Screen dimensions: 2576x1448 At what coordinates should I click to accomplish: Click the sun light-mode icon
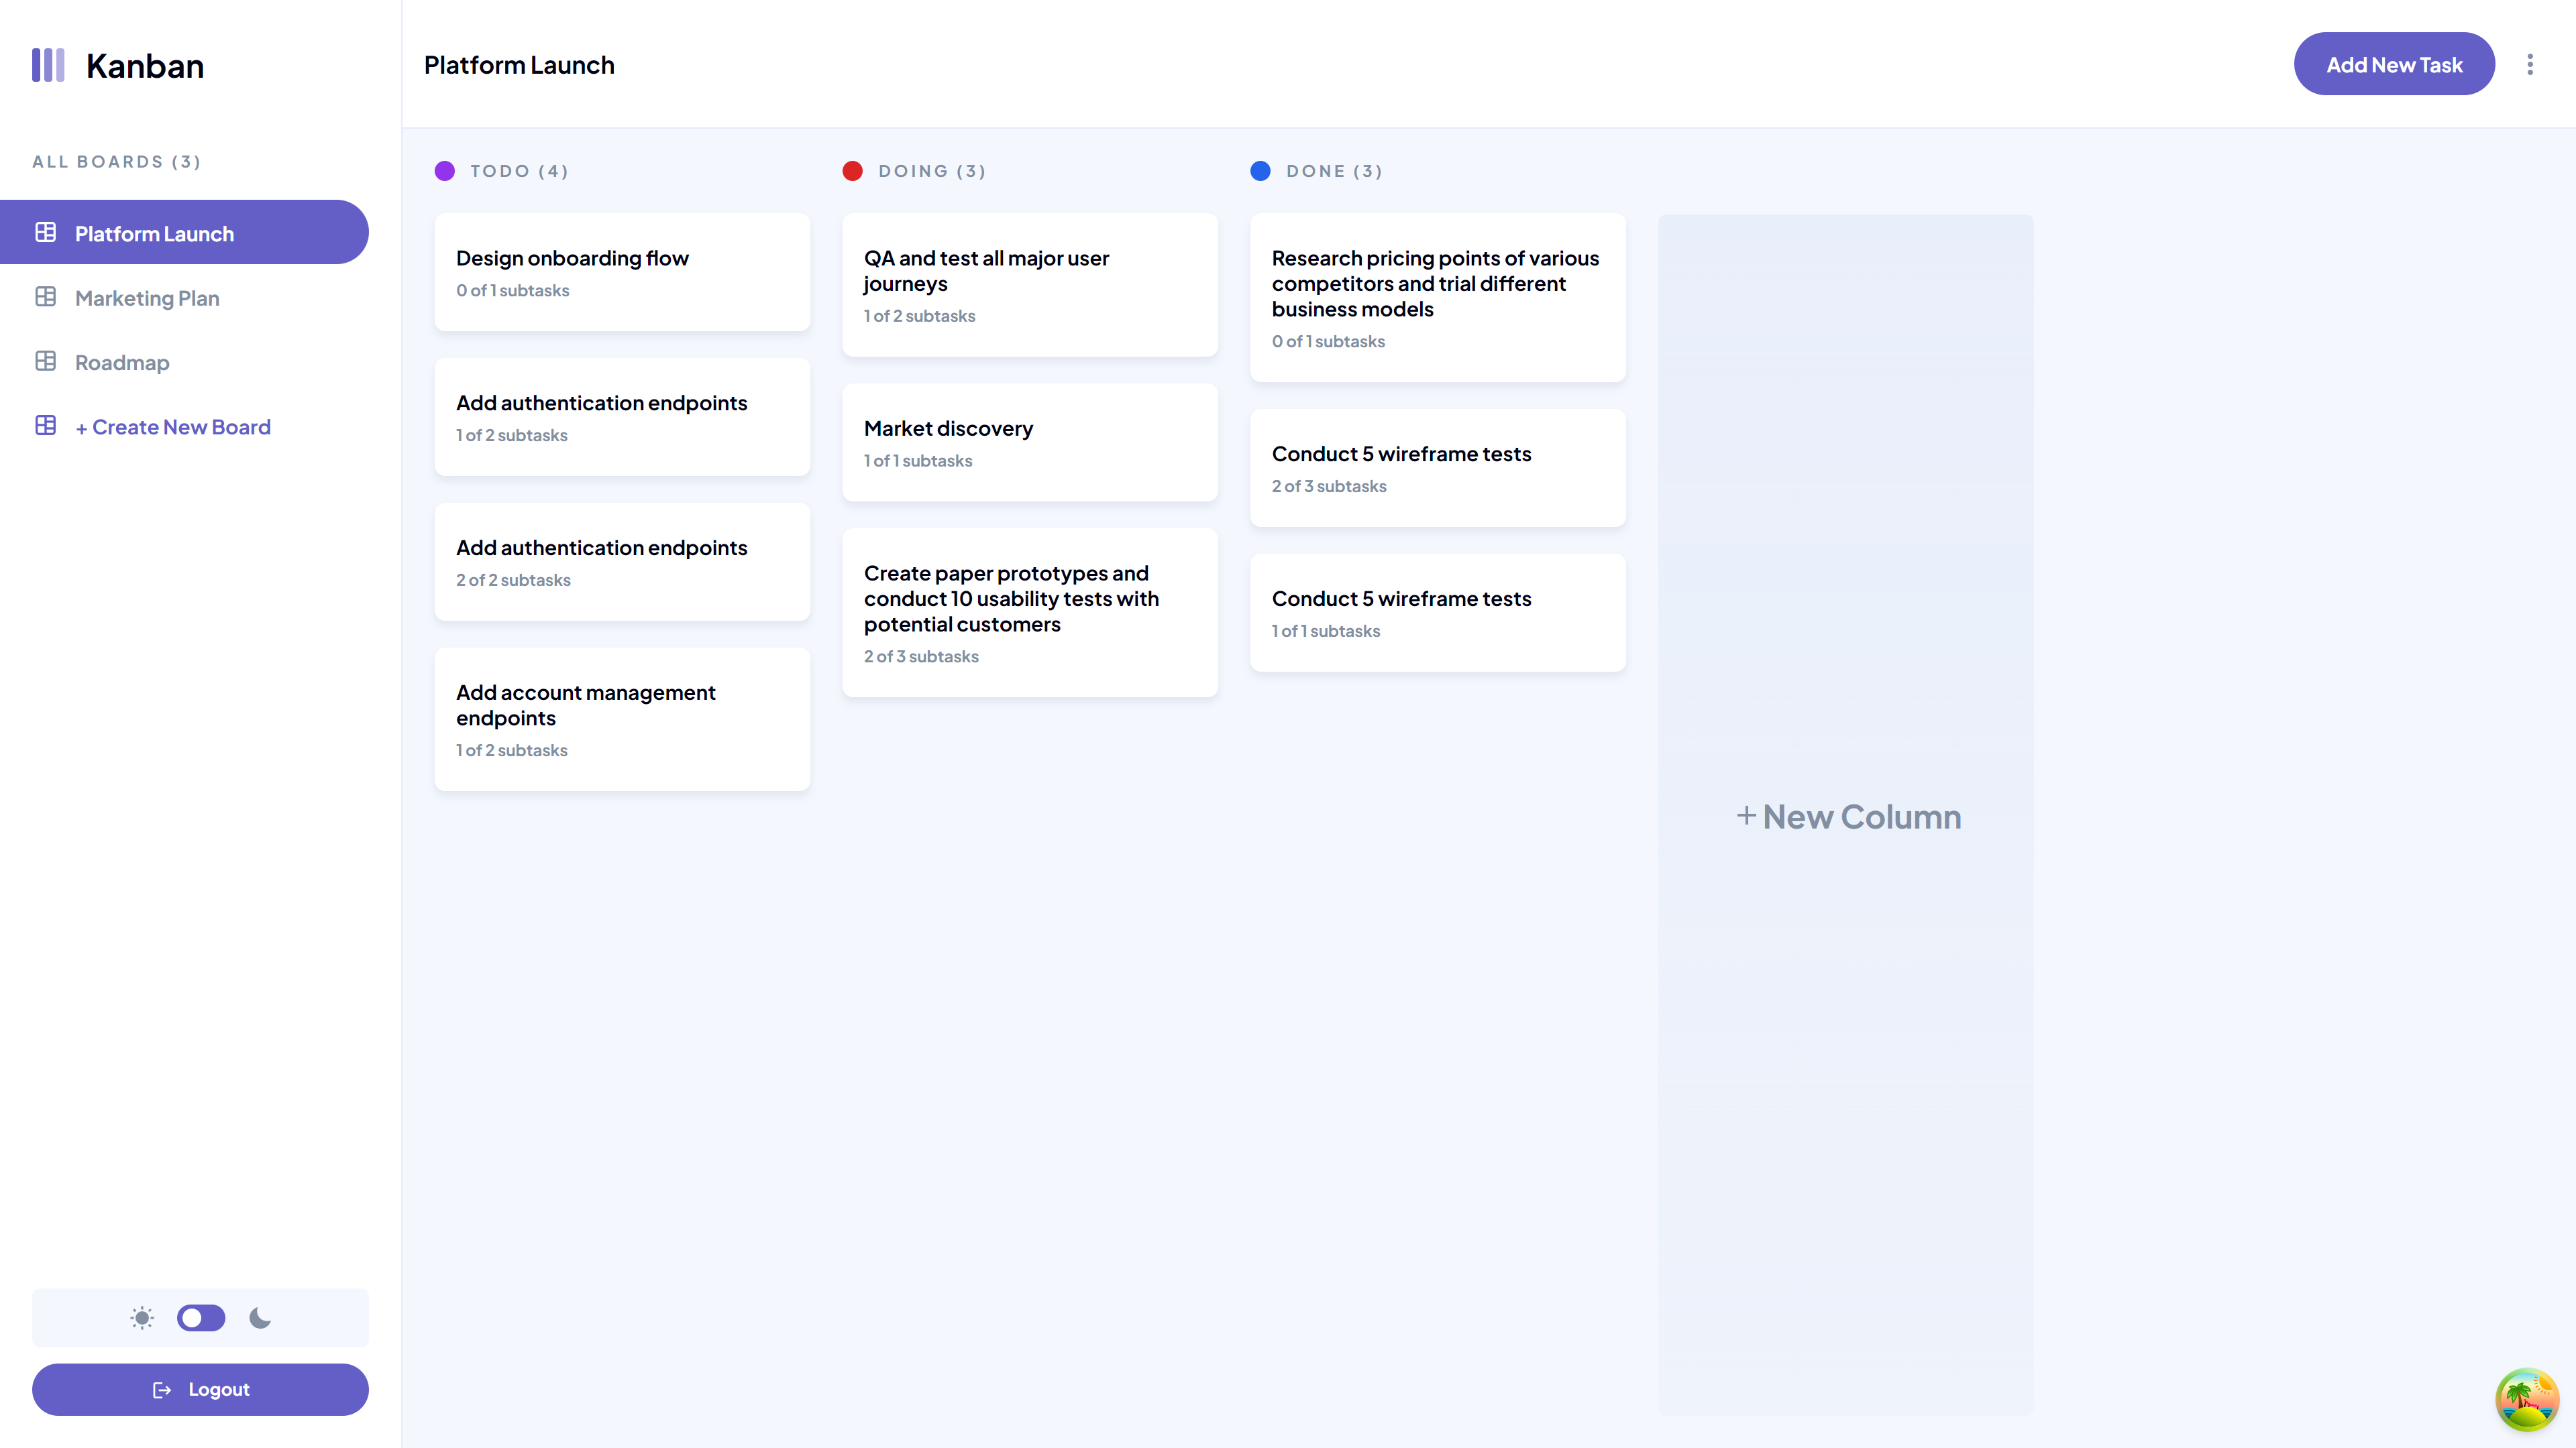tap(142, 1317)
